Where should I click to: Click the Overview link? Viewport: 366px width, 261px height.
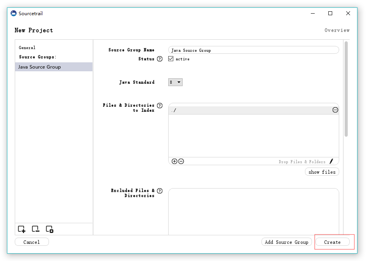tap(337, 30)
